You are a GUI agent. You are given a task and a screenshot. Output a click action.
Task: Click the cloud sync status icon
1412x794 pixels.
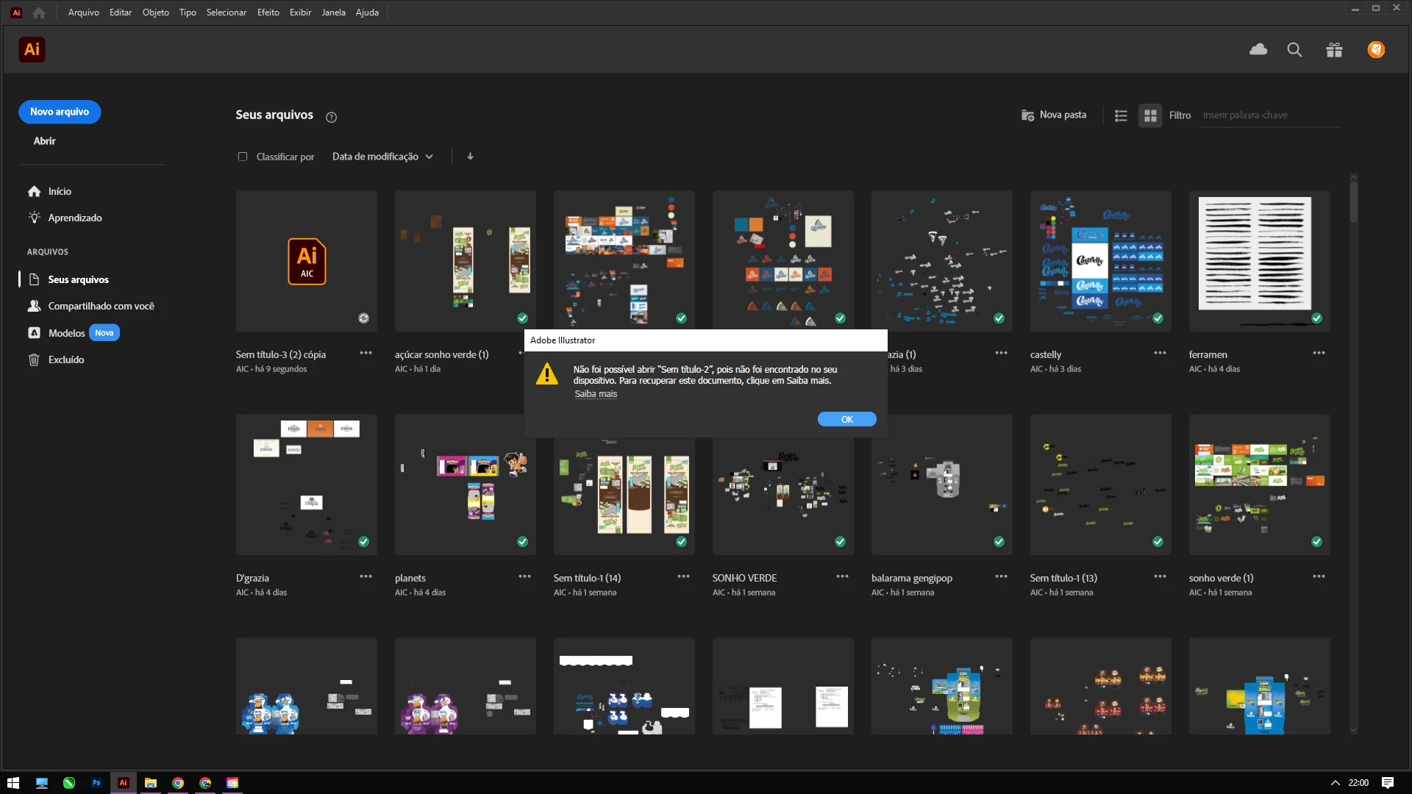[x=1258, y=49]
